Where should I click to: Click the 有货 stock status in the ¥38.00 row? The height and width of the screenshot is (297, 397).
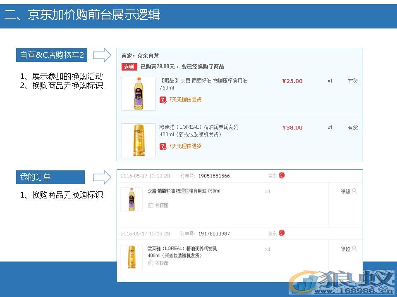pos(353,127)
